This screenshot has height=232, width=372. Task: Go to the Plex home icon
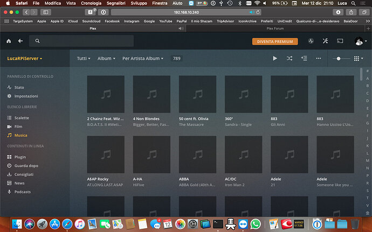point(9,41)
